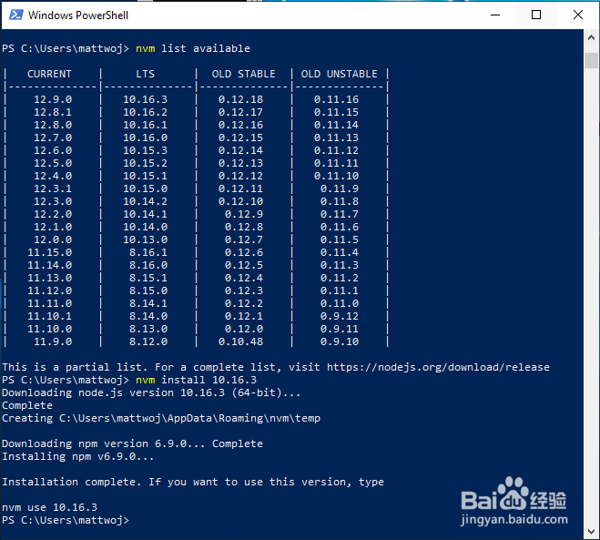Click the CURRENT column header
This screenshot has width=600, height=540.
pos(49,74)
